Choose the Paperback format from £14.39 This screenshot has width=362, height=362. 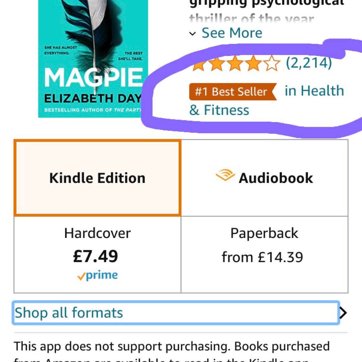(264, 255)
